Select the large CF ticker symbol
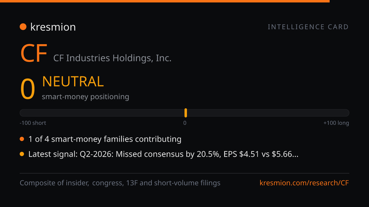The width and height of the screenshot is (369, 207). [34, 53]
